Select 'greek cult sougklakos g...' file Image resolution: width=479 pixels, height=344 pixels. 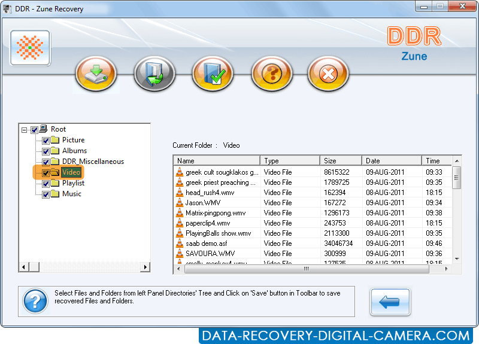(222, 172)
